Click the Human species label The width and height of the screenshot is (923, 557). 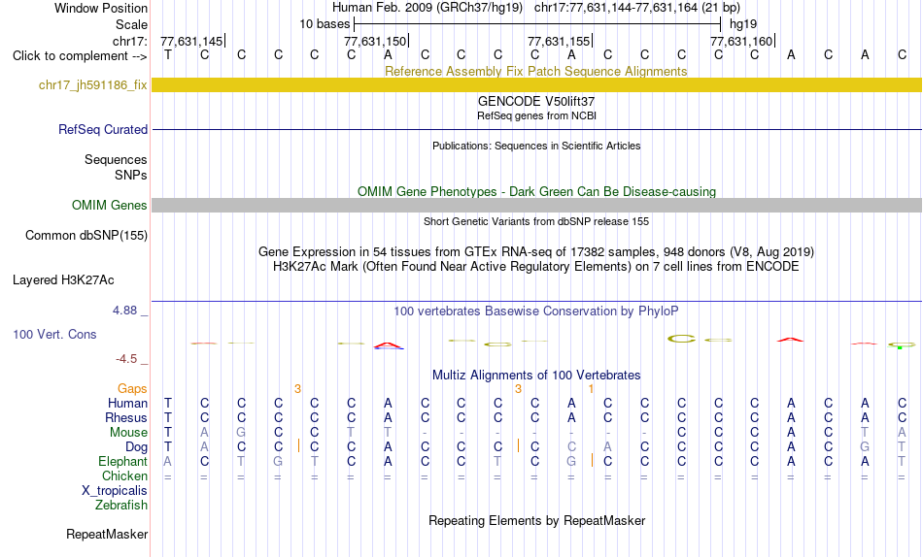click(127, 403)
